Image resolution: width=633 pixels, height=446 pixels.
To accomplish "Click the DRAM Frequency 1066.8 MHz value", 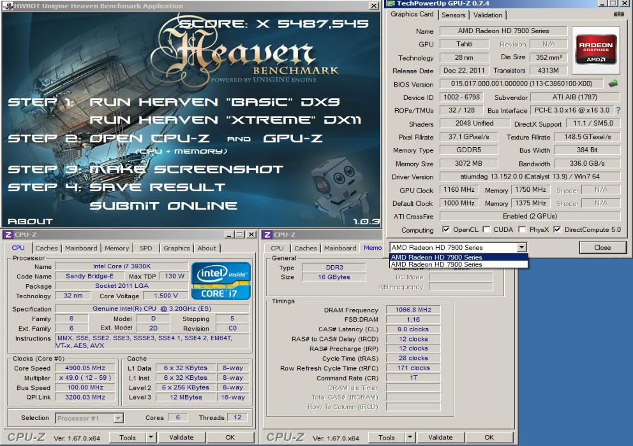I will tap(413, 310).
